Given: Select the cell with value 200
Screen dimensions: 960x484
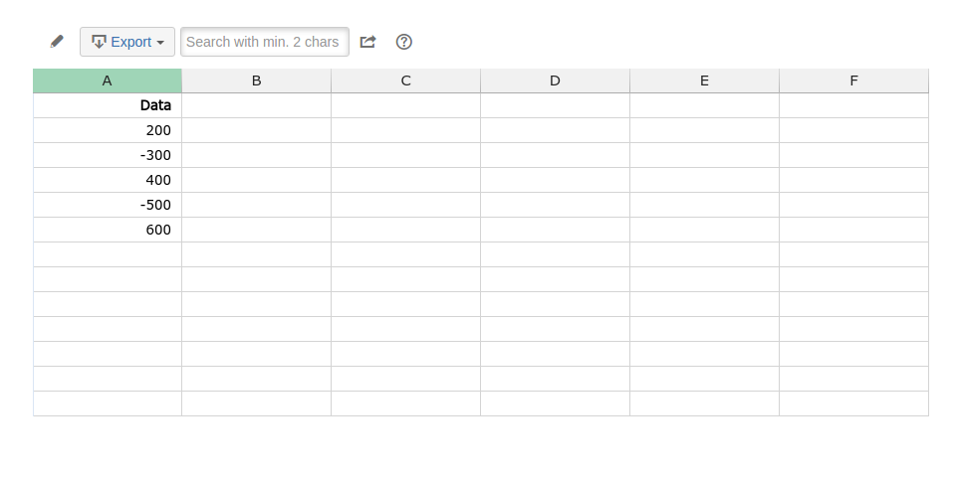Looking at the screenshot, I should pyautogui.click(x=108, y=130).
